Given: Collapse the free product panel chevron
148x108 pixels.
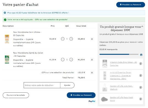Looking at the screenshot, I should (142, 27).
